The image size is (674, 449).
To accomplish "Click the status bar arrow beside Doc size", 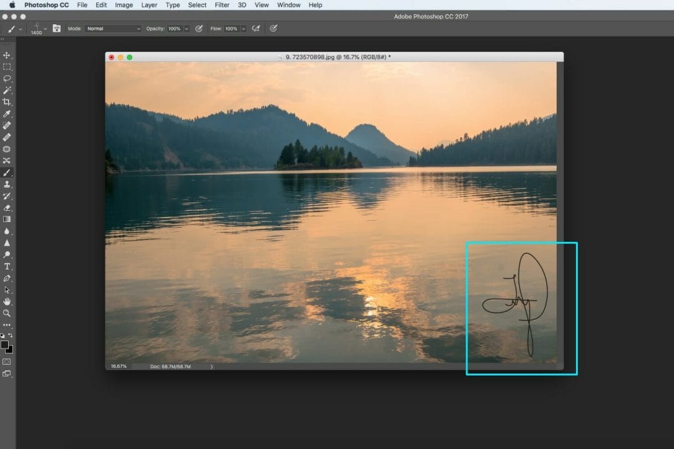I will pos(212,367).
